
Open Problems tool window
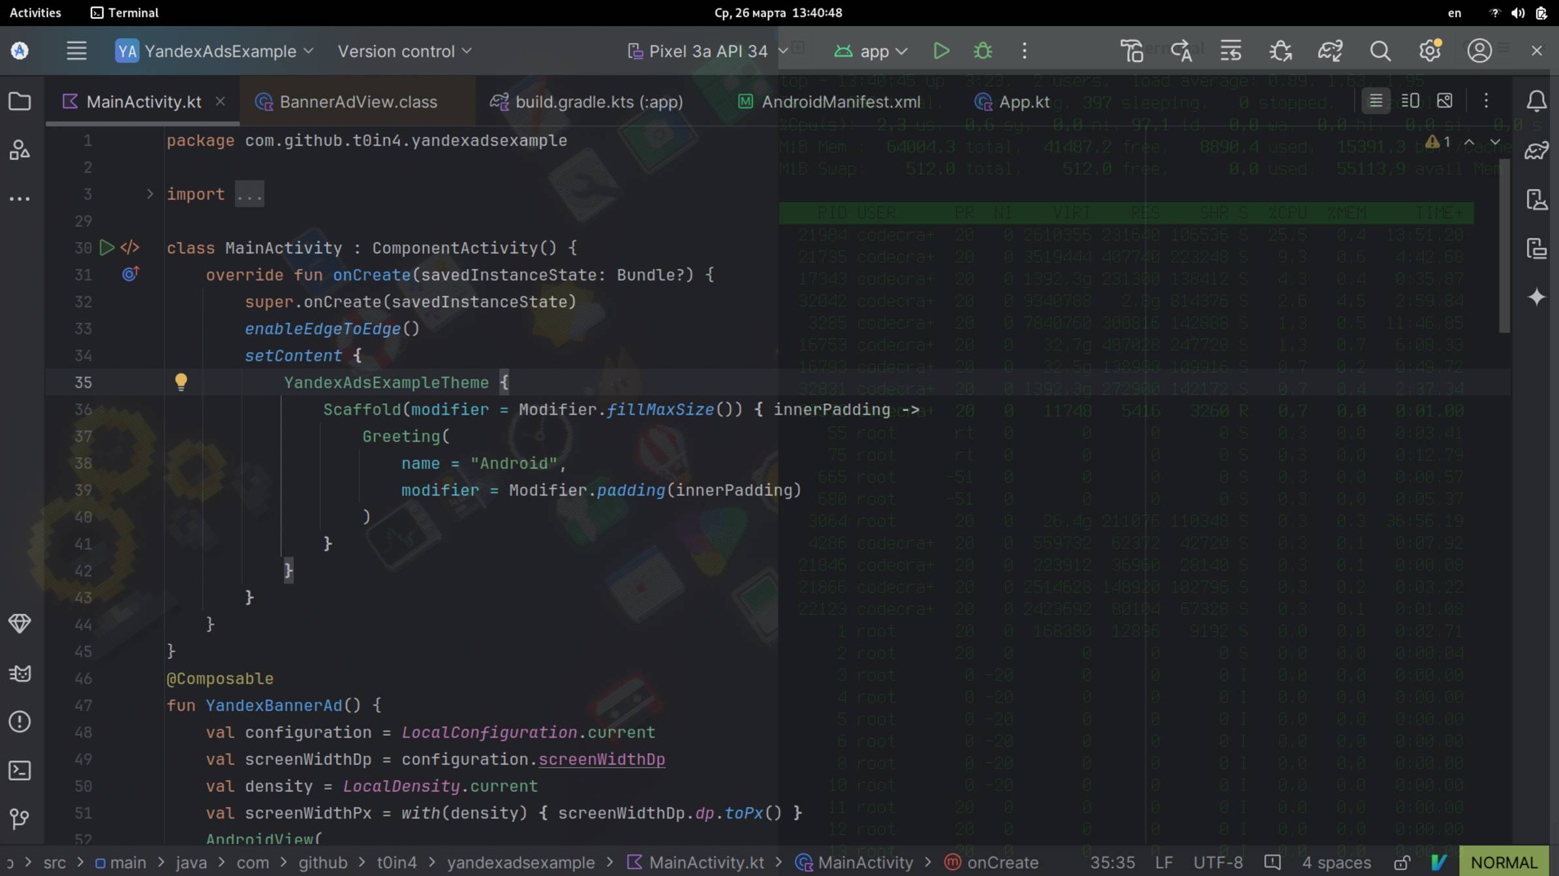20,722
